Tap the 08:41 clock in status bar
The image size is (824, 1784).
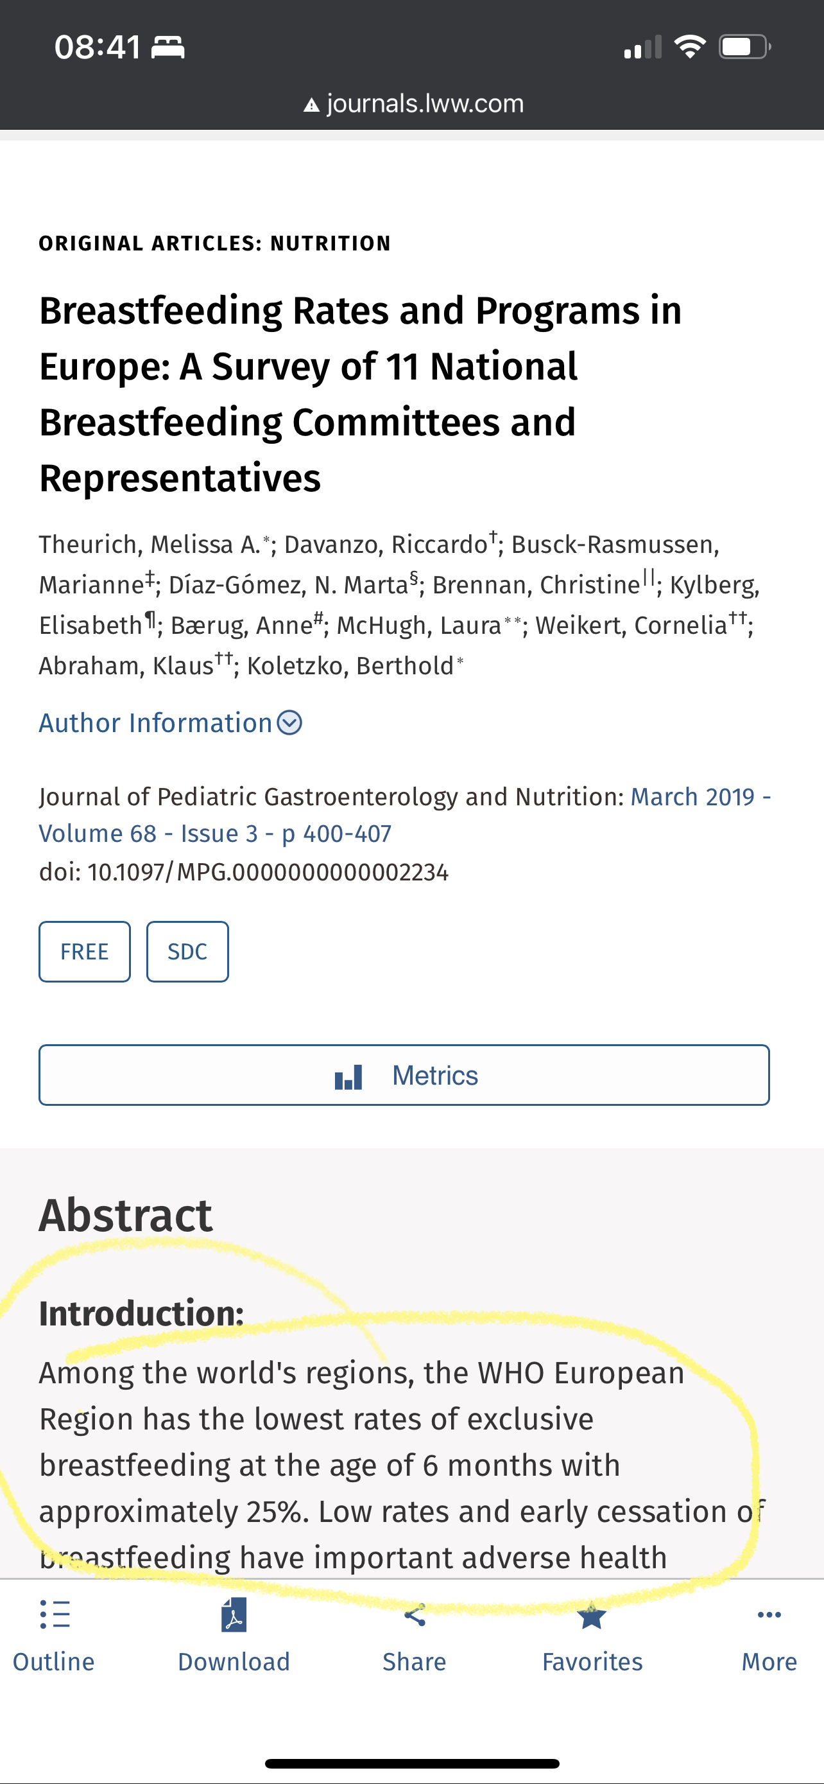[x=98, y=47]
